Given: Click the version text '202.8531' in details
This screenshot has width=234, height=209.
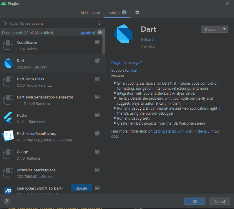Looking at the screenshot, I should 148,47.
